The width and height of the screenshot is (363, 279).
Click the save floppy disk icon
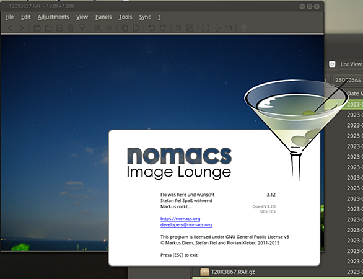pos(59,28)
